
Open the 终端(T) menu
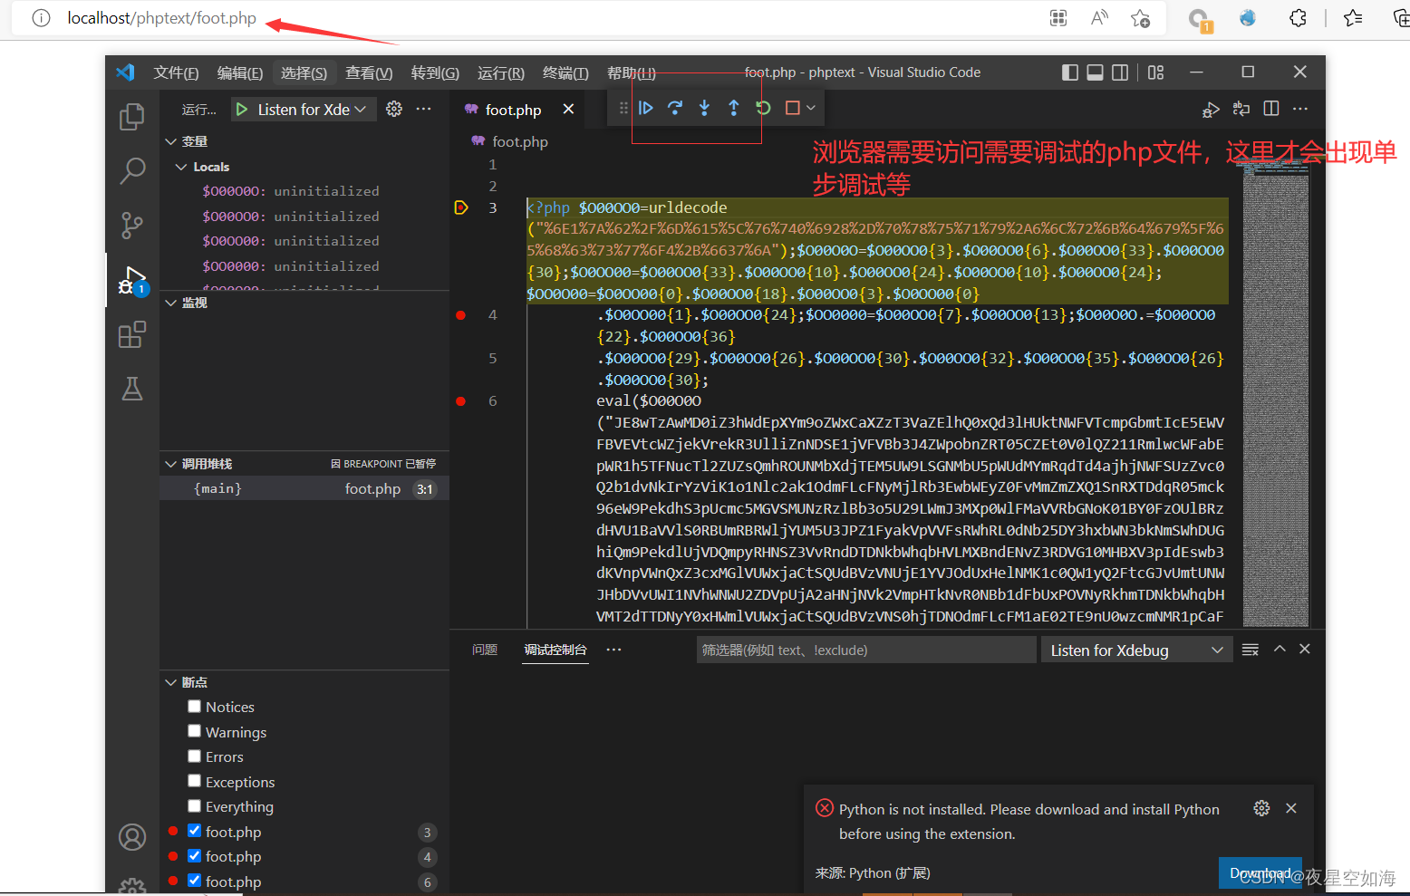pyautogui.click(x=565, y=72)
